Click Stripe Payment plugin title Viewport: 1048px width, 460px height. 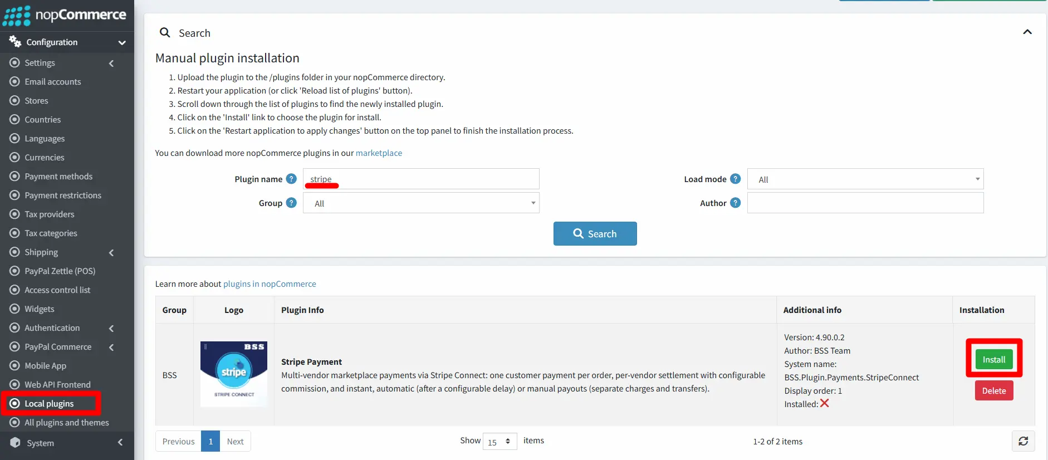311,361
